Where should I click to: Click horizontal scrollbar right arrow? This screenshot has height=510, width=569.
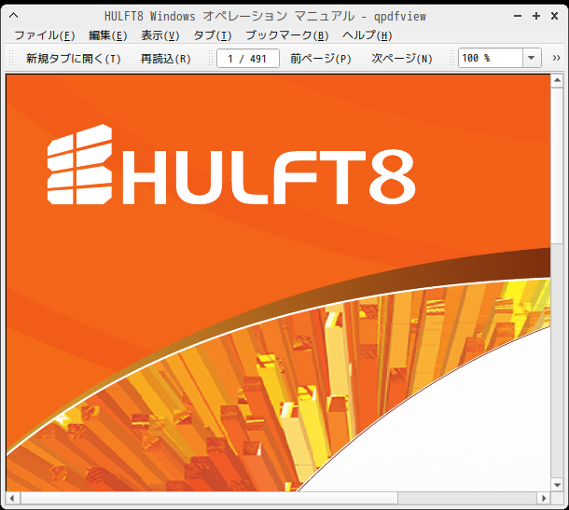point(543,498)
